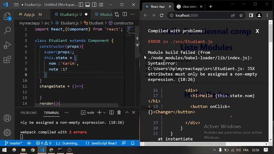Open the Chrome profile avatar
274x154 pixels.
pyautogui.click(x=259, y=15)
